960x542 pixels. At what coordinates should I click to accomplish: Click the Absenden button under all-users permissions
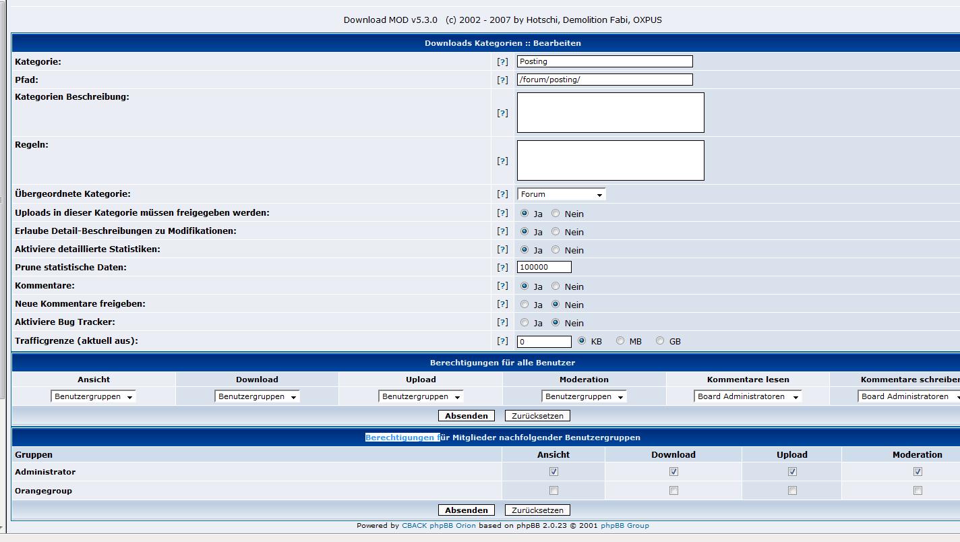click(466, 416)
